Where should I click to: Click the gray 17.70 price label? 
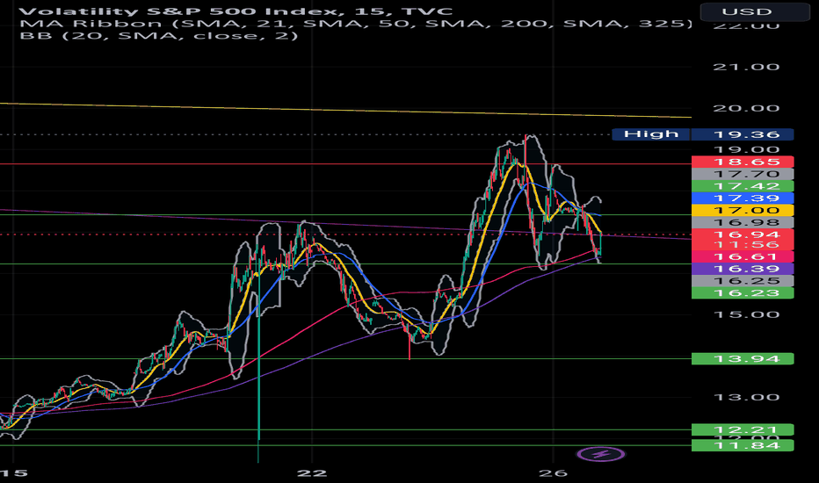[x=743, y=174]
